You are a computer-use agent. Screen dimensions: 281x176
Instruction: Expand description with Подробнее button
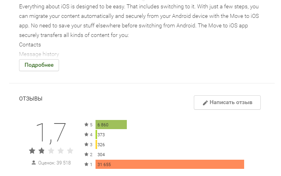(x=39, y=65)
